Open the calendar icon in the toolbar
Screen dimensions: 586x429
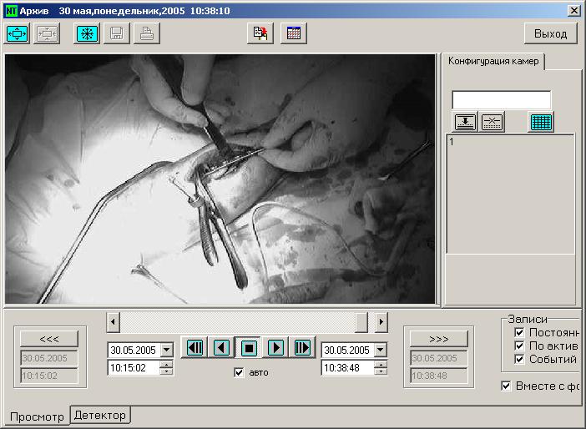coord(294,33)
